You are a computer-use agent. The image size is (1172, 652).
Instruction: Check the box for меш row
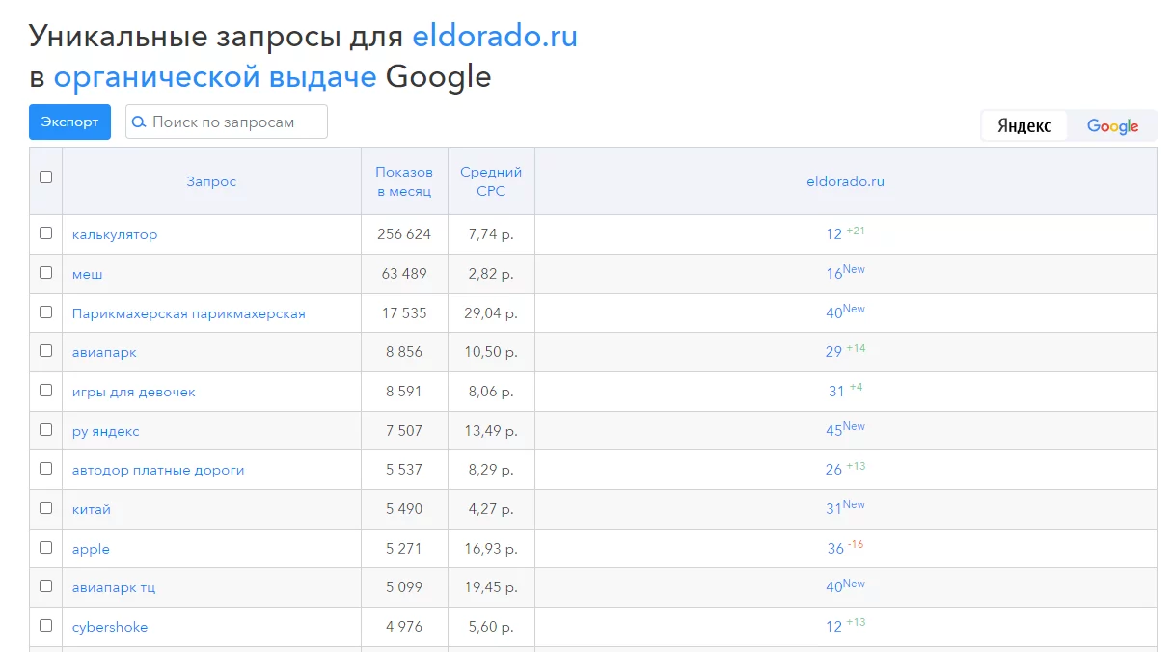click(45, 273)
